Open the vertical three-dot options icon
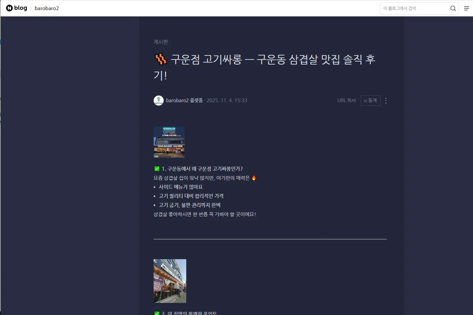This screenshot has height=315, width=473. (386, 100)
